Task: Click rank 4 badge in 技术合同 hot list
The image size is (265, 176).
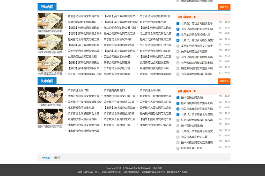Action: pos(178,114)
